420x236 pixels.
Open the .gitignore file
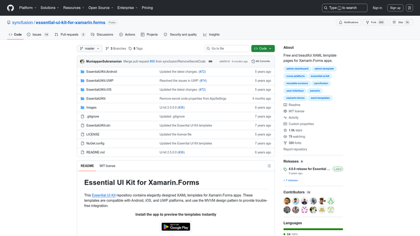tap(93, 116)
